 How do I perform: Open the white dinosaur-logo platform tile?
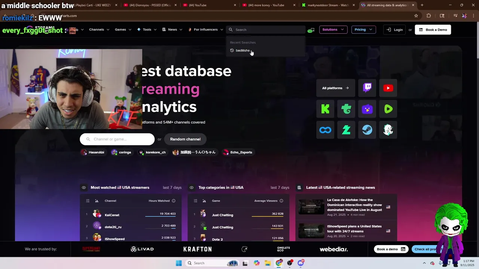(388, 130)
